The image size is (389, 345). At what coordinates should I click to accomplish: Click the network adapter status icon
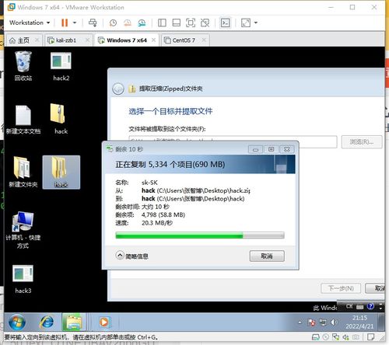336,337
